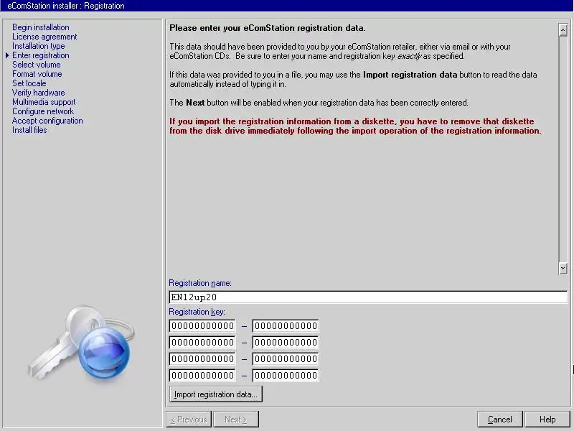
Task: Select the Begin installation step
Action: (41, 27)
